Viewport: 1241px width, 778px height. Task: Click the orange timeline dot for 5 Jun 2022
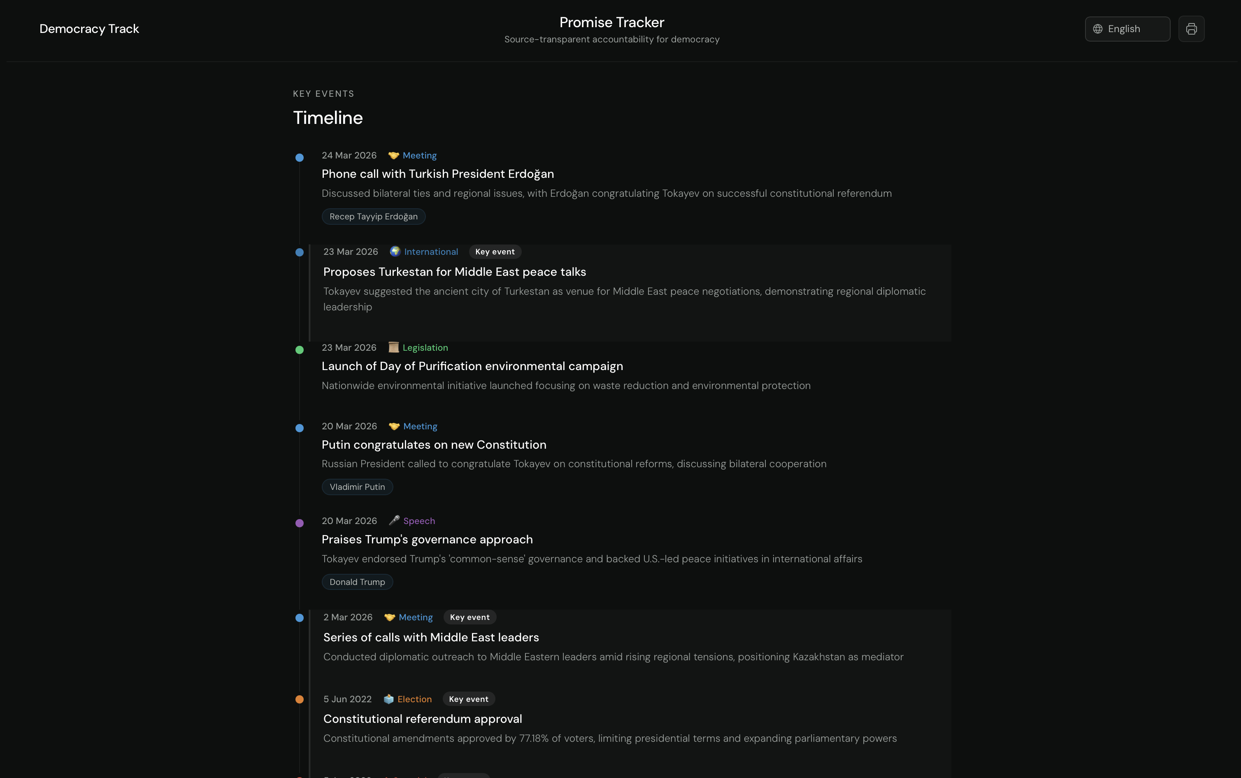tap(299, 699)
